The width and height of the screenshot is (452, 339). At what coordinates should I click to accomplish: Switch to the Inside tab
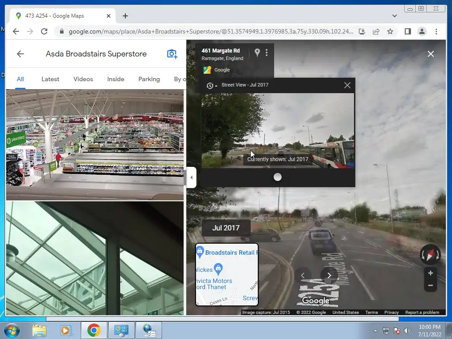coord(116,79)
